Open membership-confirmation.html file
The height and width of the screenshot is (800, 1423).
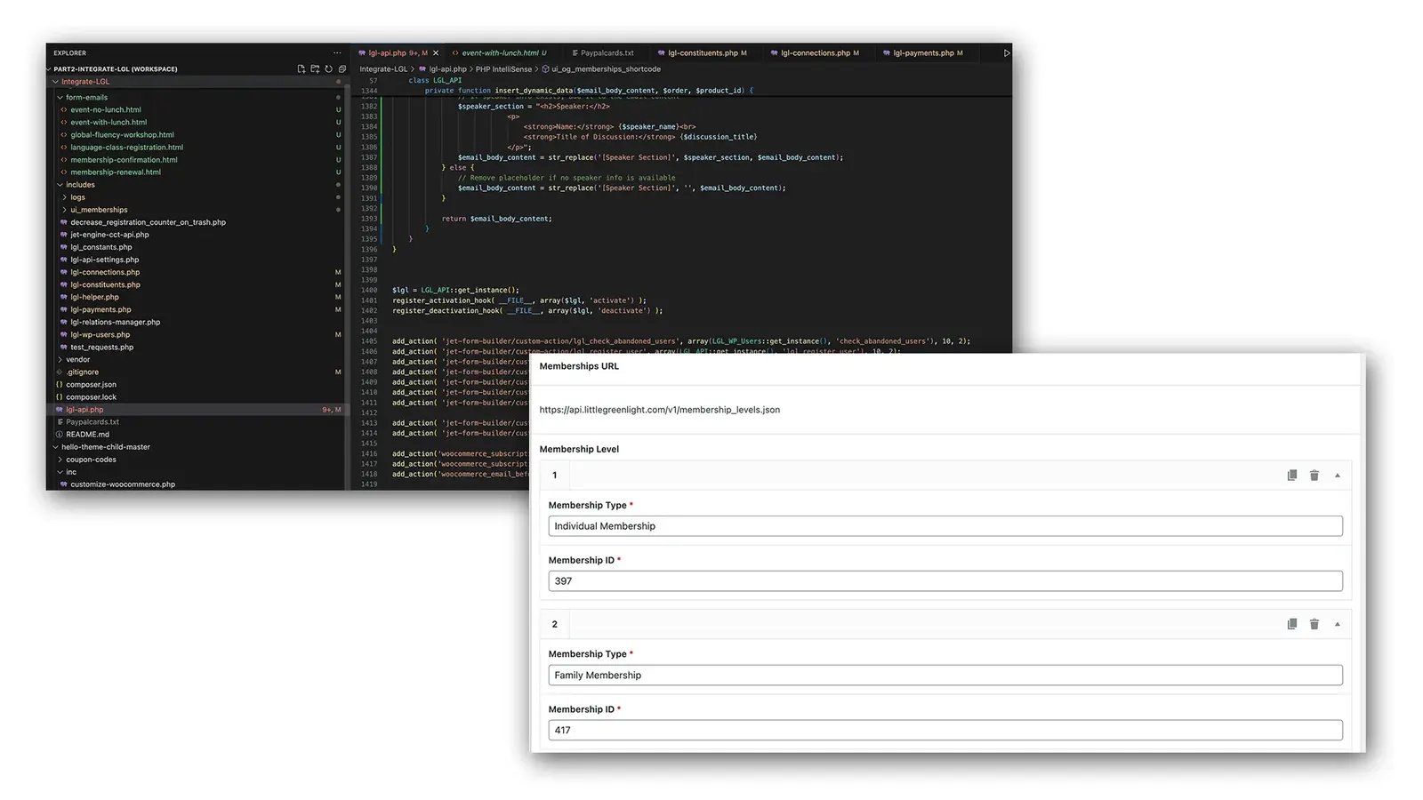tap(124, 160)
